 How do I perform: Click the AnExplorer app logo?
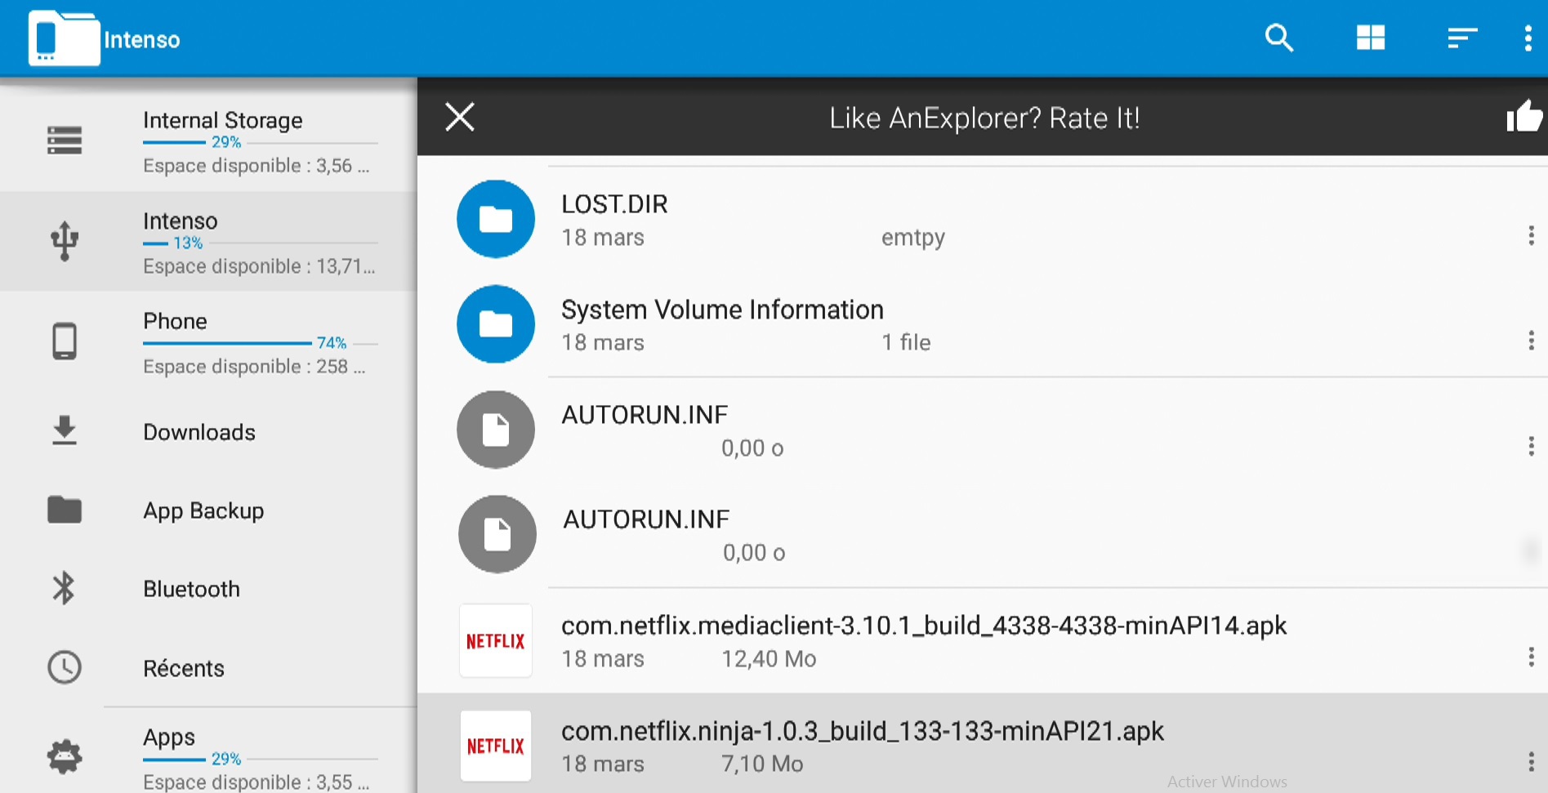coord(64,38)
